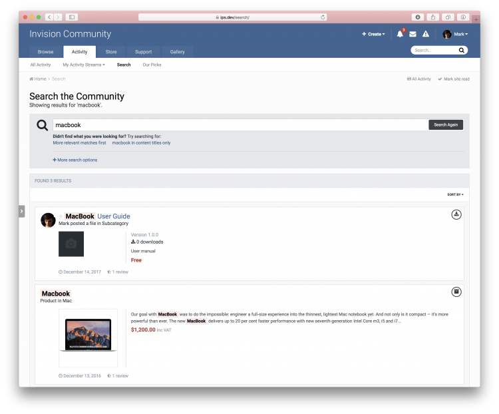Select the Search submenu item
The image size is (499, 414).
124,65
